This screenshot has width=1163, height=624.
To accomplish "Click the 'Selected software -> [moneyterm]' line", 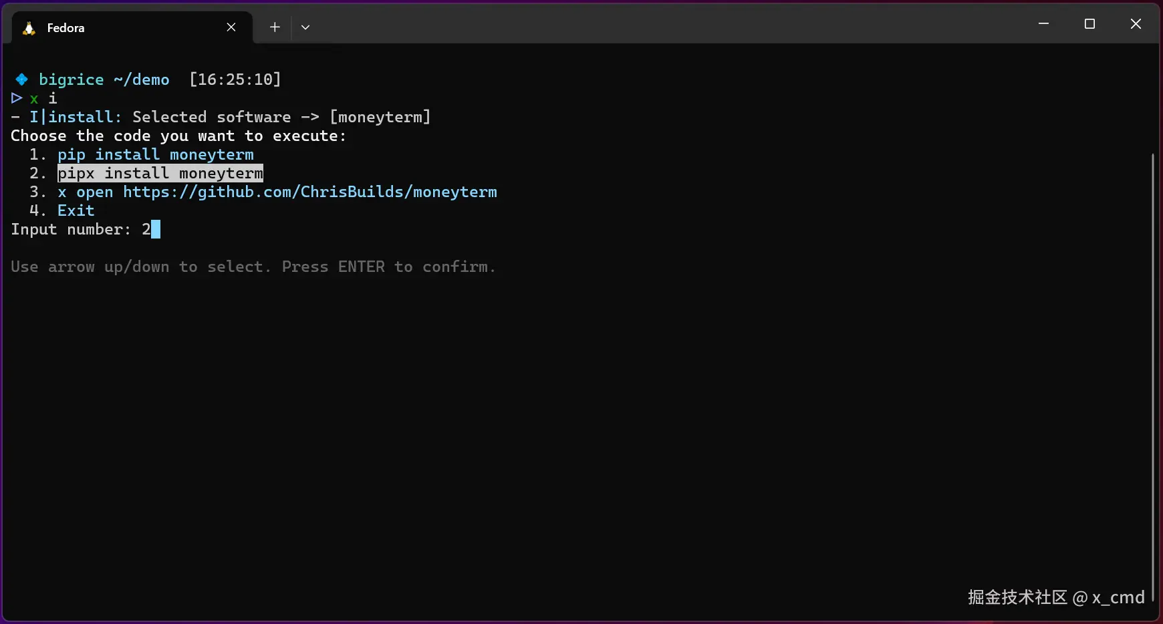I will click(281, 117).
